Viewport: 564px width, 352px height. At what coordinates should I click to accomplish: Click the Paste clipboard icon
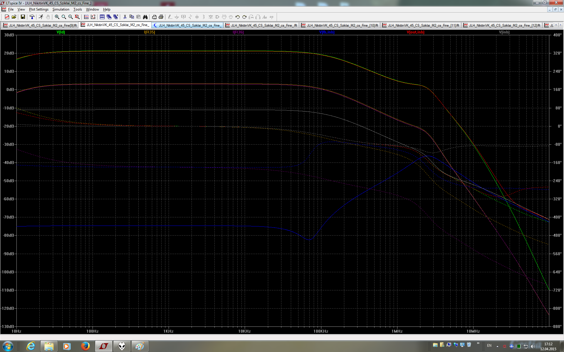138,17
